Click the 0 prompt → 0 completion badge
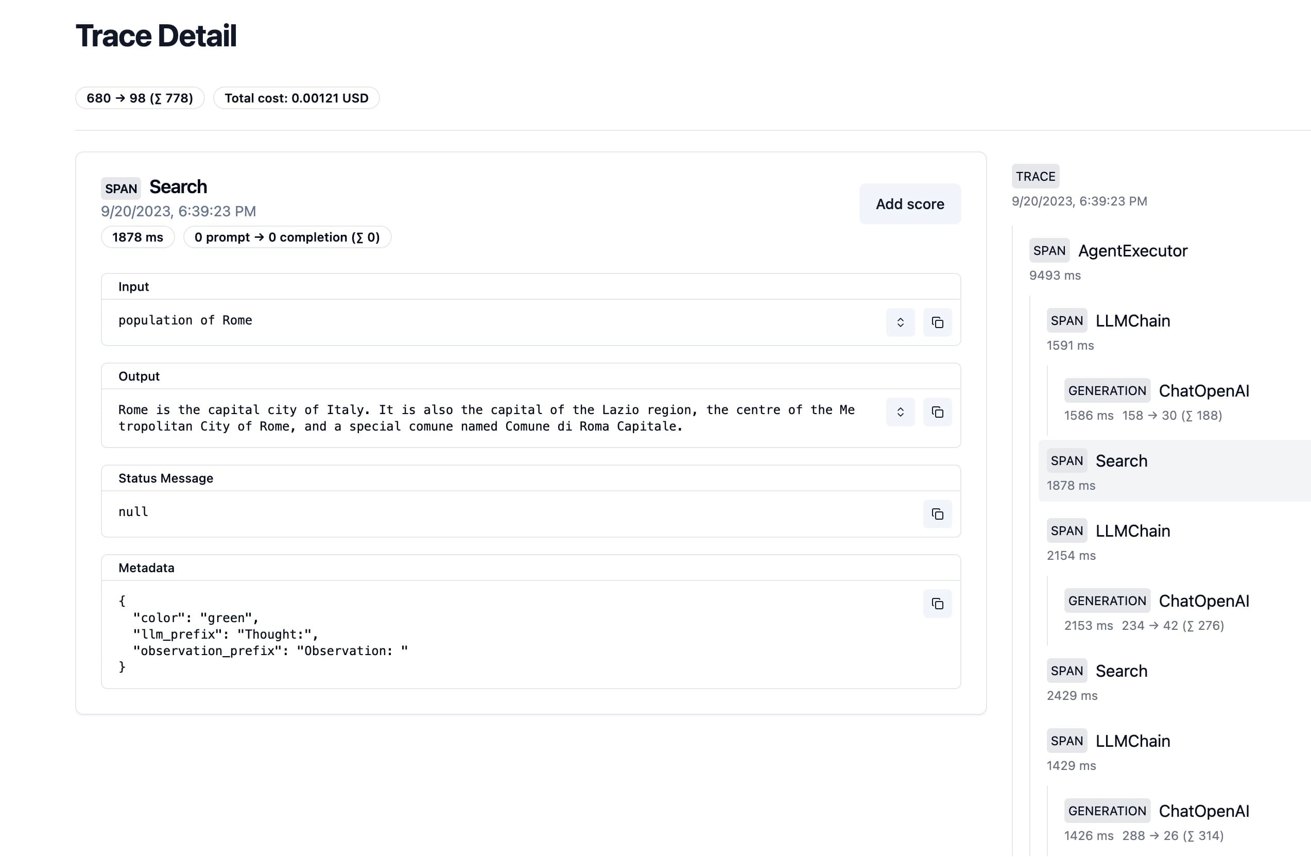This screenshot has height=857, width=1311. [287, 237]
